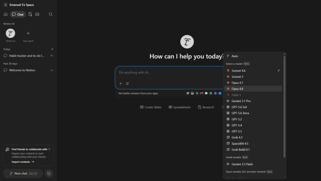
Task: Connect the paper plane mail app icon
Action: click(x=188, y=93)
